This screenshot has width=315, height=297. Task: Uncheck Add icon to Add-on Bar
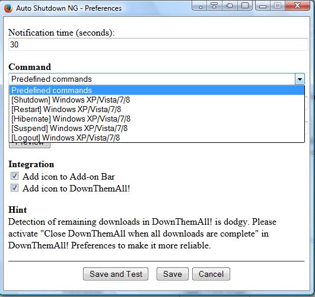tap(14, 176)
